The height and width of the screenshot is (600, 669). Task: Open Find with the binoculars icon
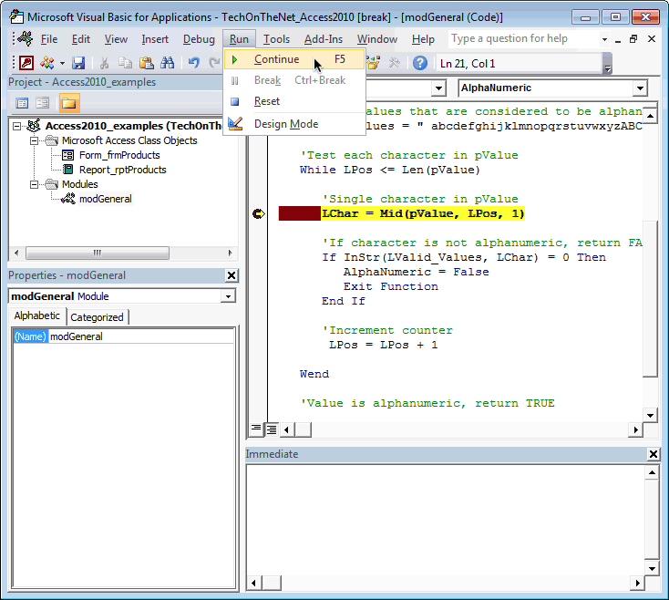tap(168, 63)
